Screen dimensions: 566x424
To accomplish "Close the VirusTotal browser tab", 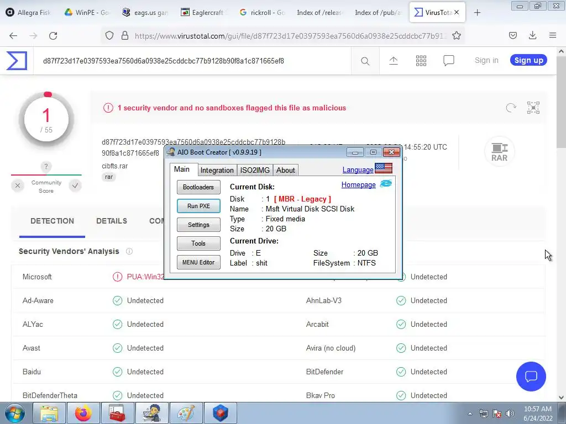I will (457, 12).
